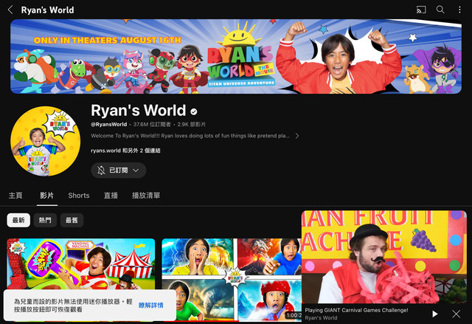Click the Ryan's World title in top bar

tap(47, 10)
